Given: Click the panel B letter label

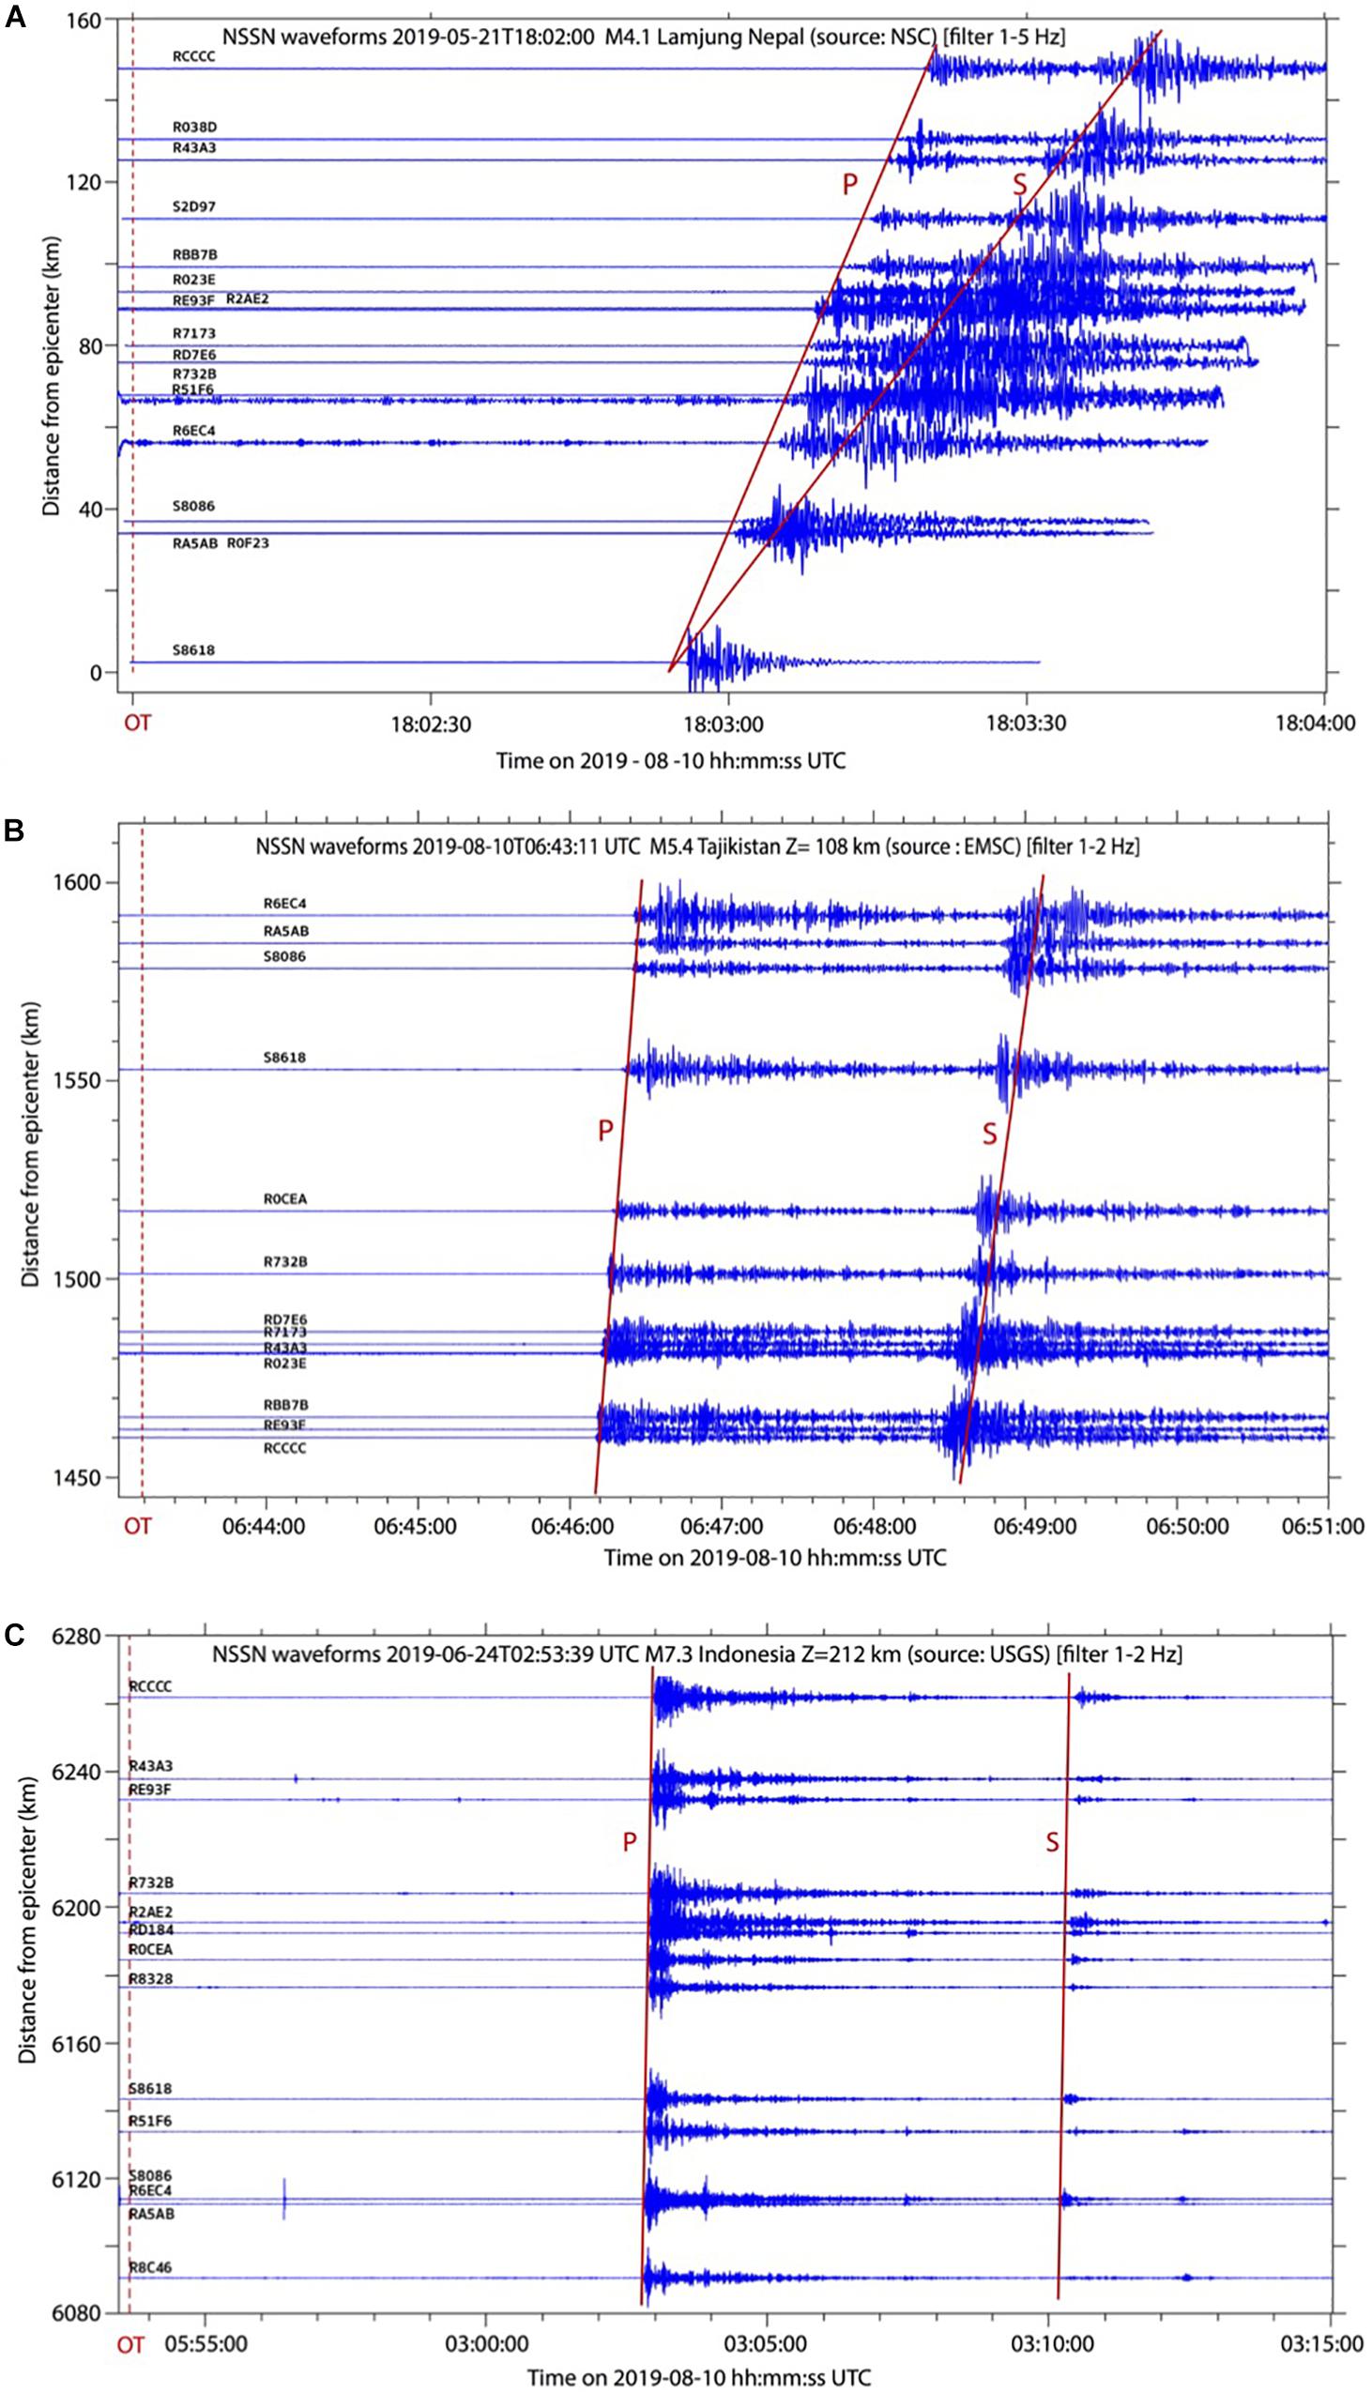Looking at the screenshot, I should pyautogui.click(x=13, y=831).
